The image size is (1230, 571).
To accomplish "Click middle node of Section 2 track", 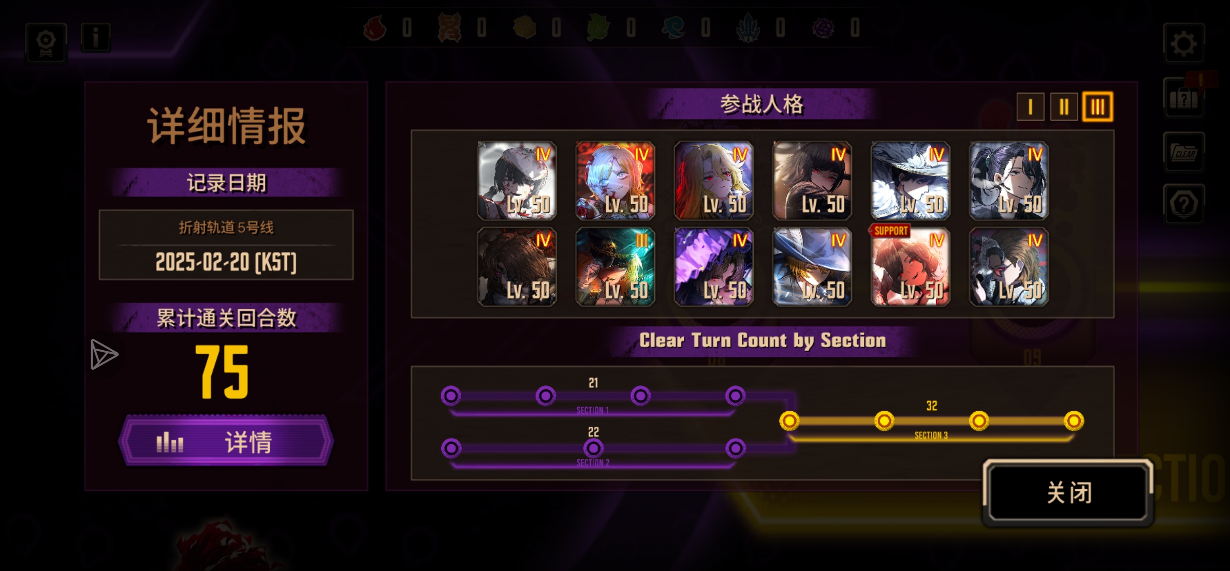I will point(593,448).
